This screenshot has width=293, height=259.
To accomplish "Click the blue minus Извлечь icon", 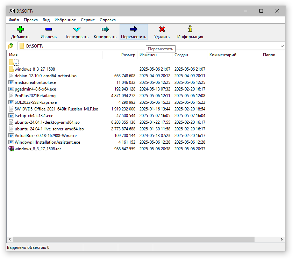I will pyautogui.click(x=49, y=29).
